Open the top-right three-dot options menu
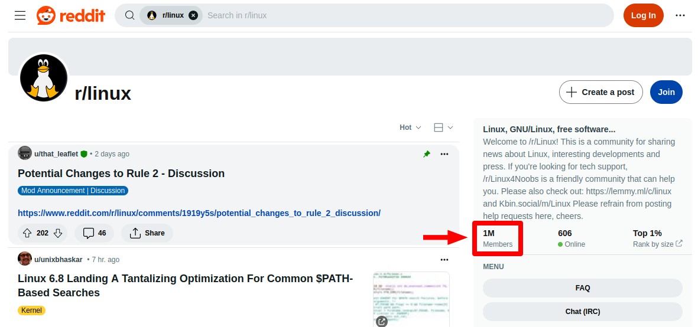The height and width of the screenshot is (327, 698). pyautogui.click(x=680, y=15)
